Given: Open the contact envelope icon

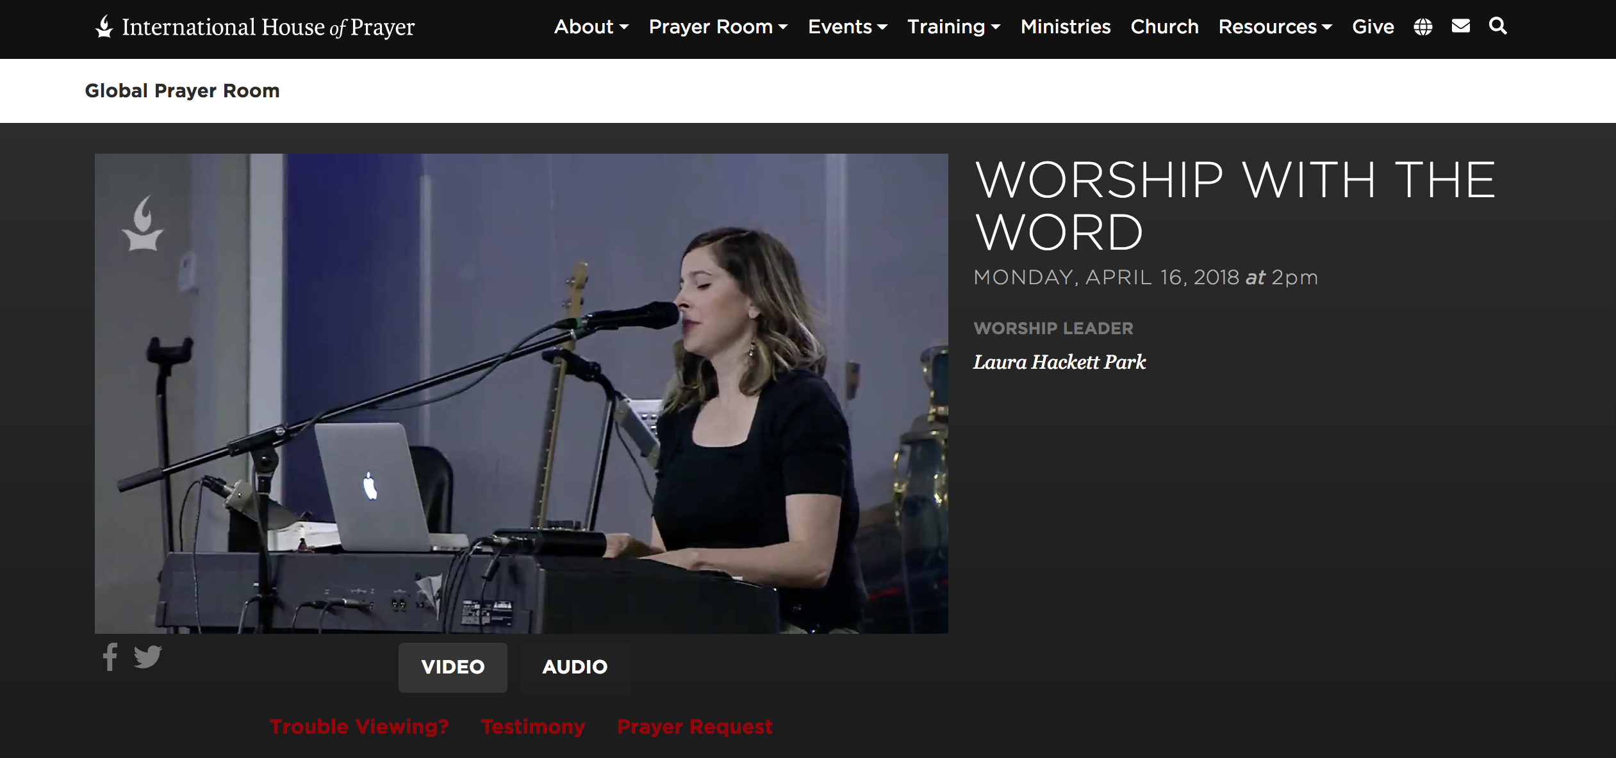Looking at the screenshot, I should [1460, 26].
